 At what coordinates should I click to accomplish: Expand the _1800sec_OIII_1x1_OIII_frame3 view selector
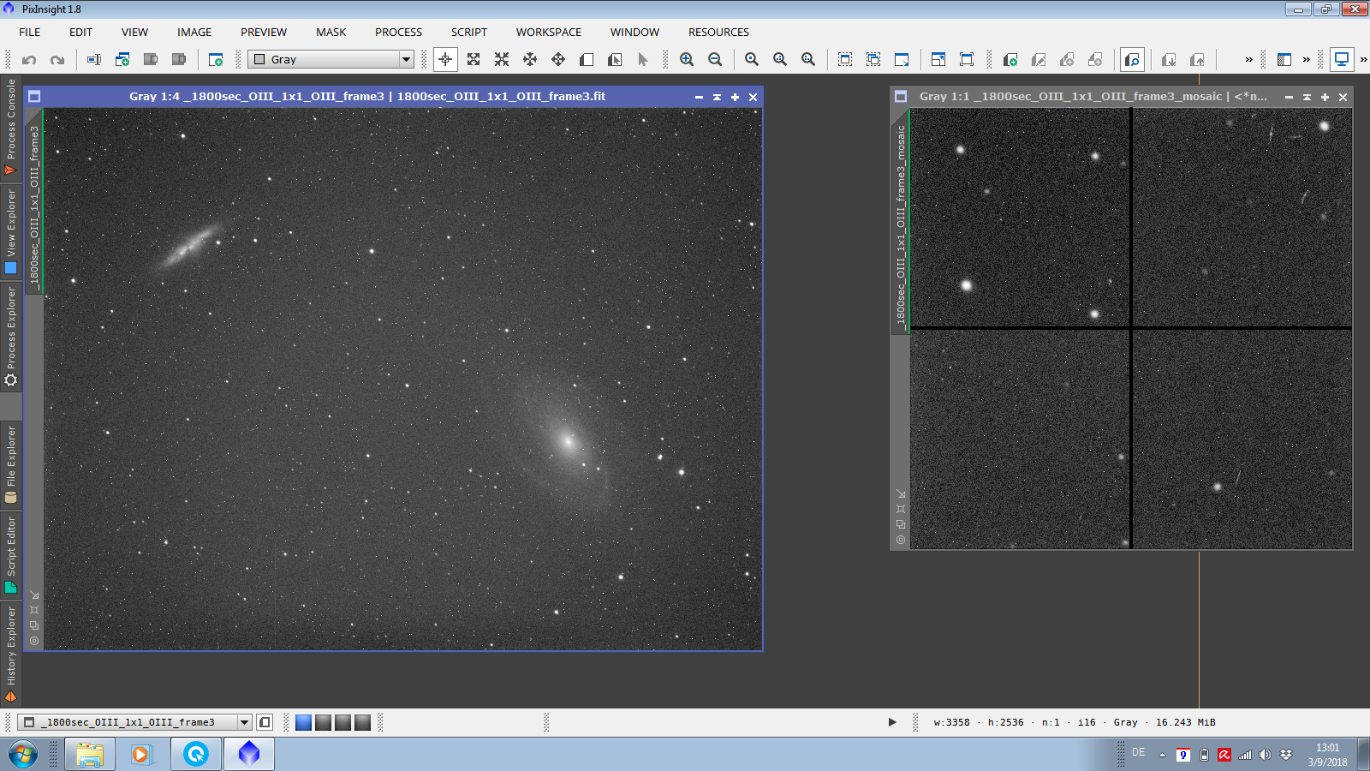[x=244, y=722]
